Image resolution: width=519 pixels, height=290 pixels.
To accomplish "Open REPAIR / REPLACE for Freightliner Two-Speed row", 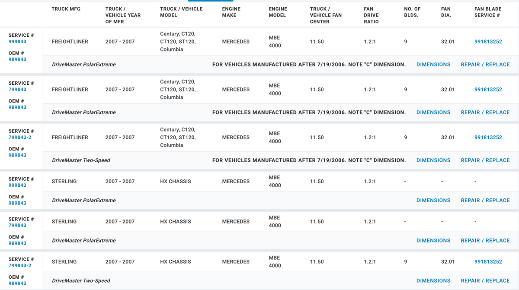I will [485, 160].
